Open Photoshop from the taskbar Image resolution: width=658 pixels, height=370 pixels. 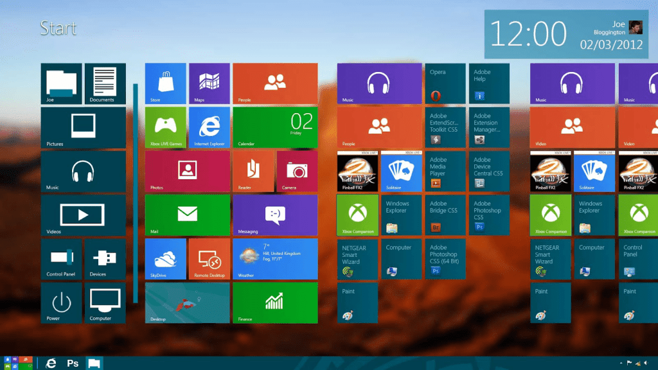point(73,364)
